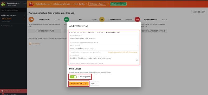Open the All feature flags dropdown
The height and width of the screenshot is (95, 208).
pyautogui.click(x=97, y=4)
